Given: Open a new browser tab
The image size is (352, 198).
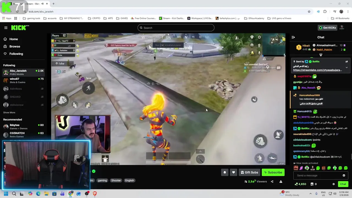Looking at the screenshot, I should [x=53, y=4].
